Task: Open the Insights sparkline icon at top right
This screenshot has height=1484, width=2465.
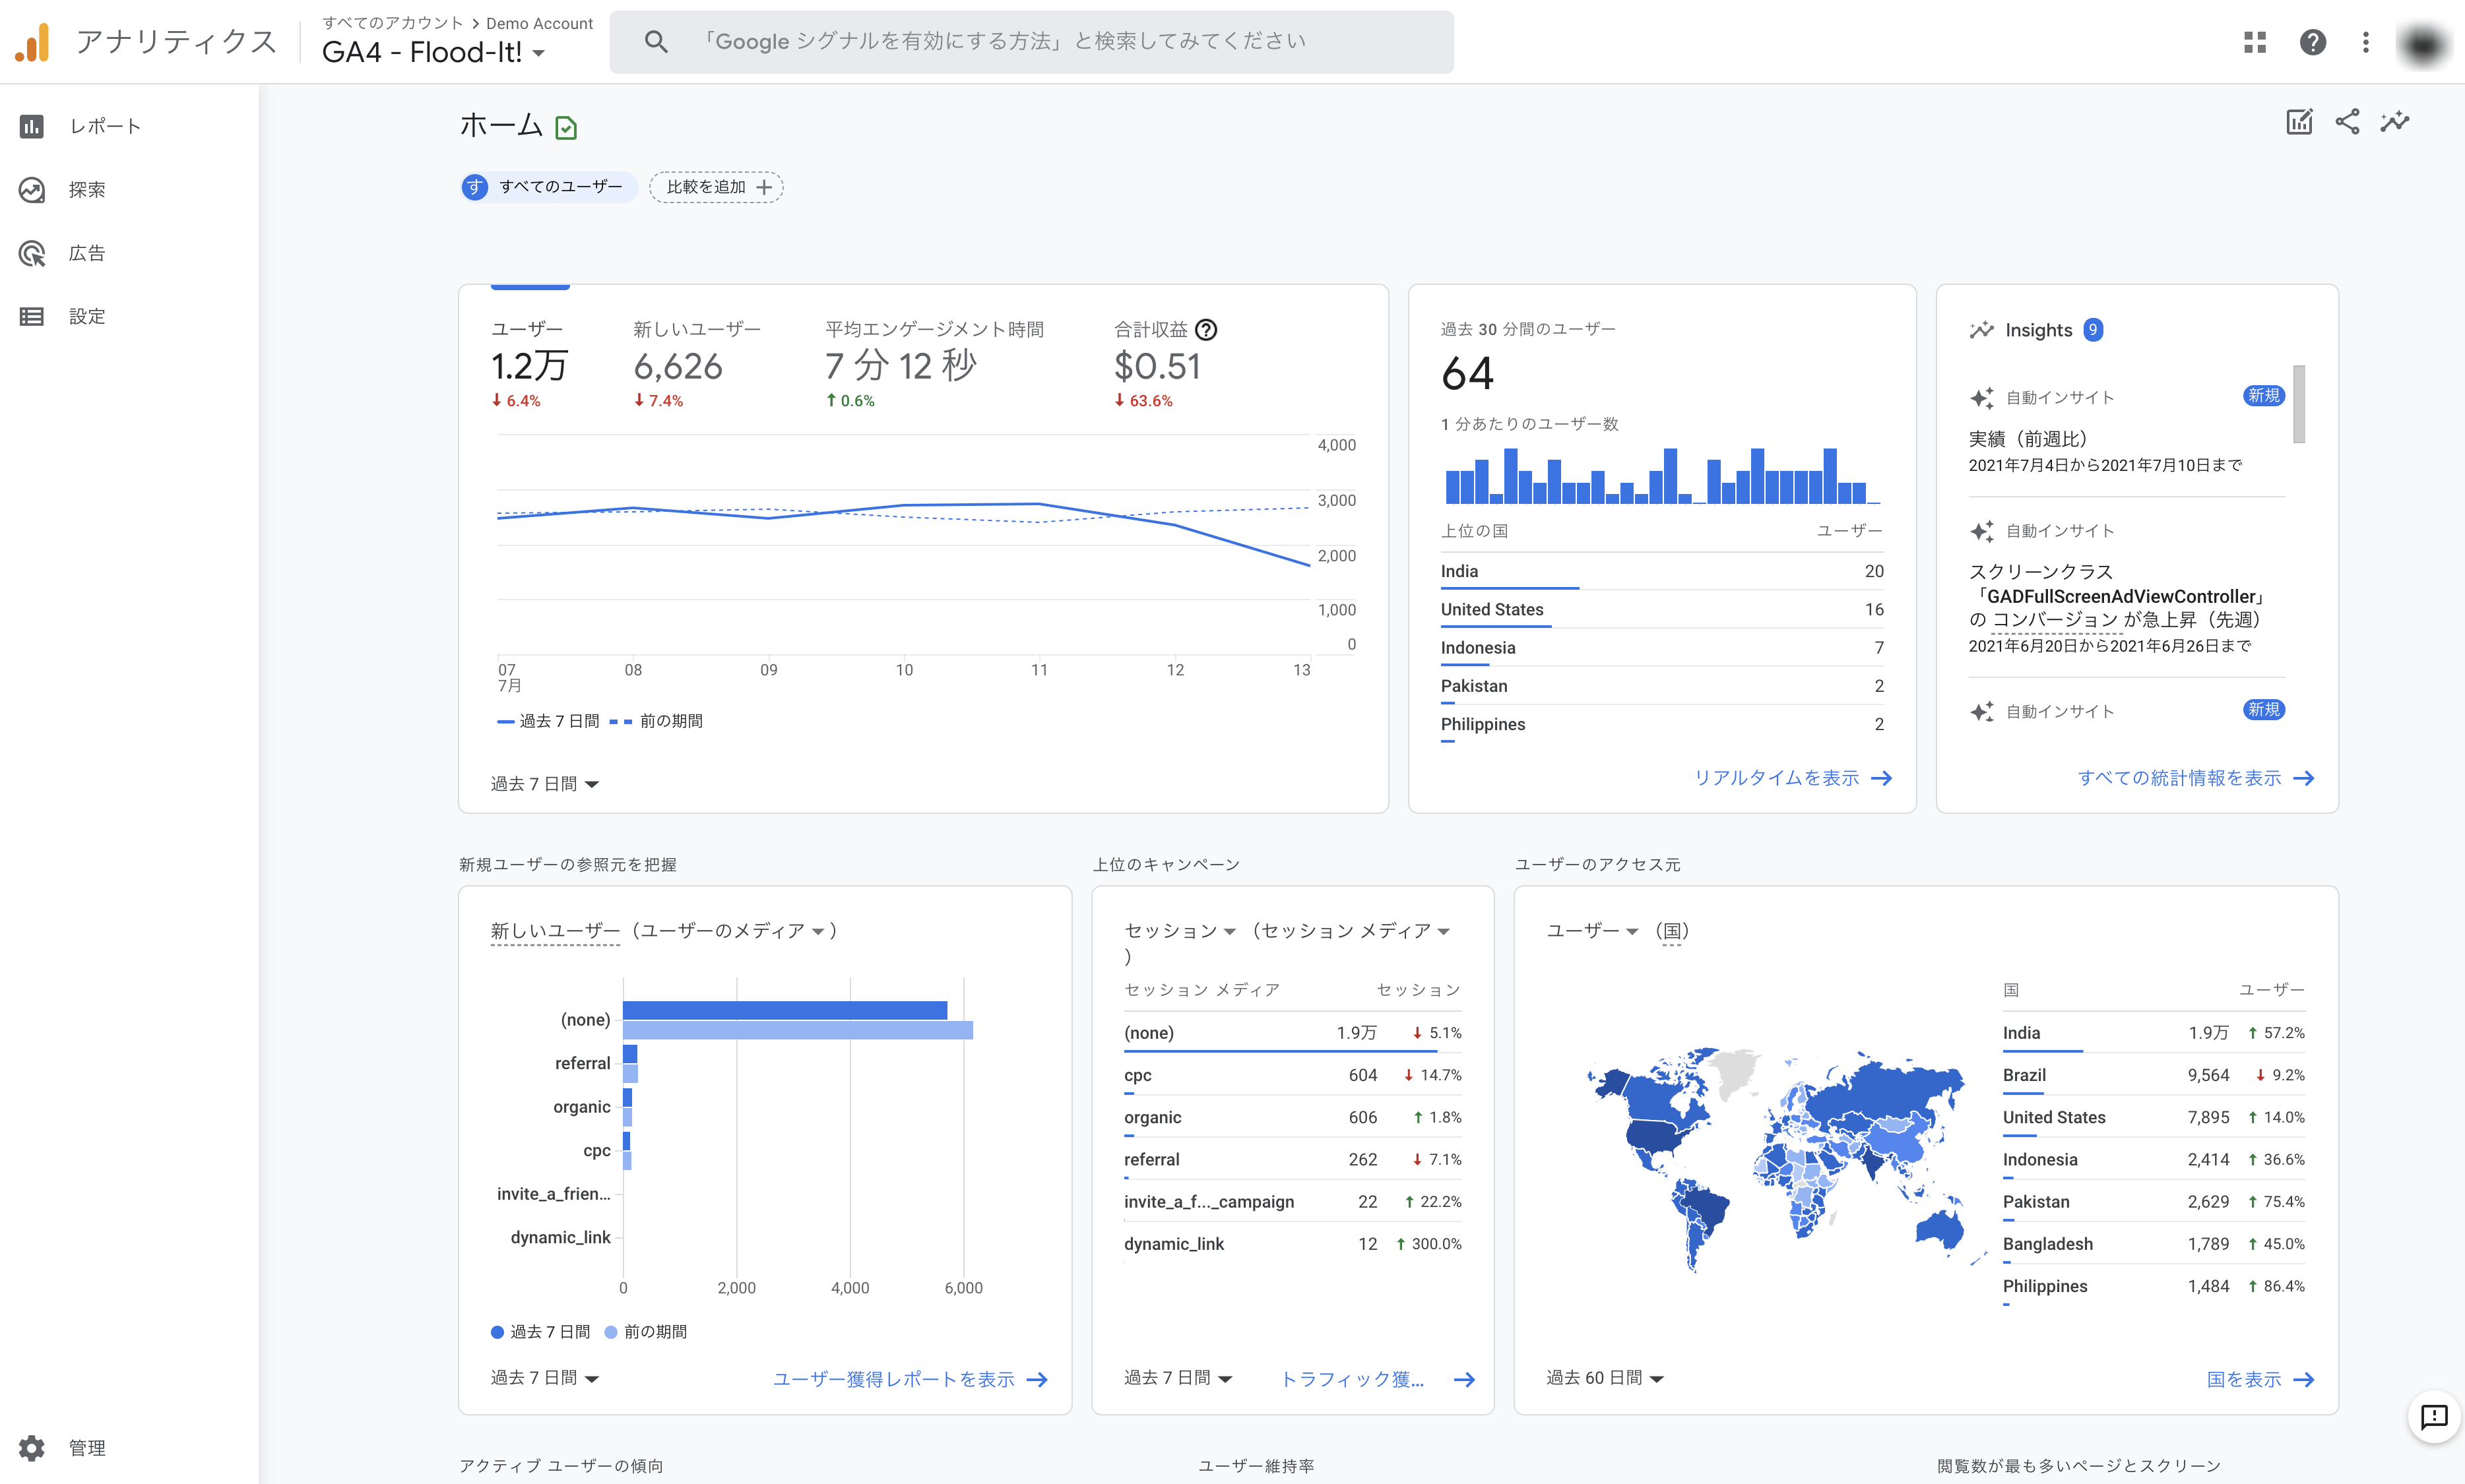Action: pos(2395,122)
